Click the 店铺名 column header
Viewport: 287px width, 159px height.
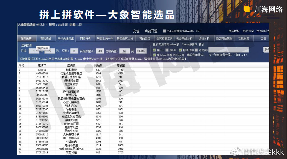[71, 65]
